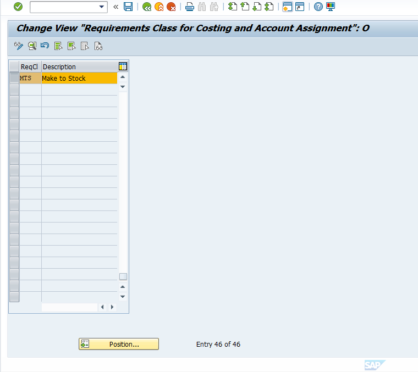Click the Generate Shortcut icon

(x=300, y=7)
